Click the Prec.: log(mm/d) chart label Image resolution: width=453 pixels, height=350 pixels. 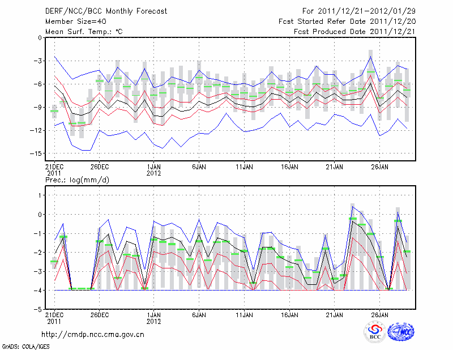[x=76, y=180]
